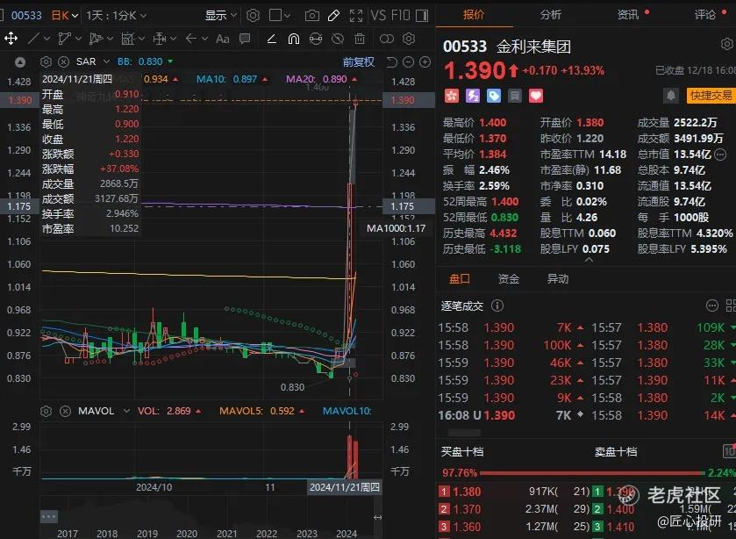Click the timeline range handle arrows

377,517
